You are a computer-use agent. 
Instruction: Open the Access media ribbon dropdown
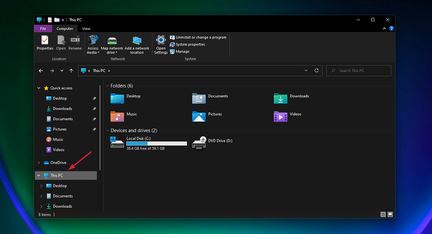tap(93, 50)
